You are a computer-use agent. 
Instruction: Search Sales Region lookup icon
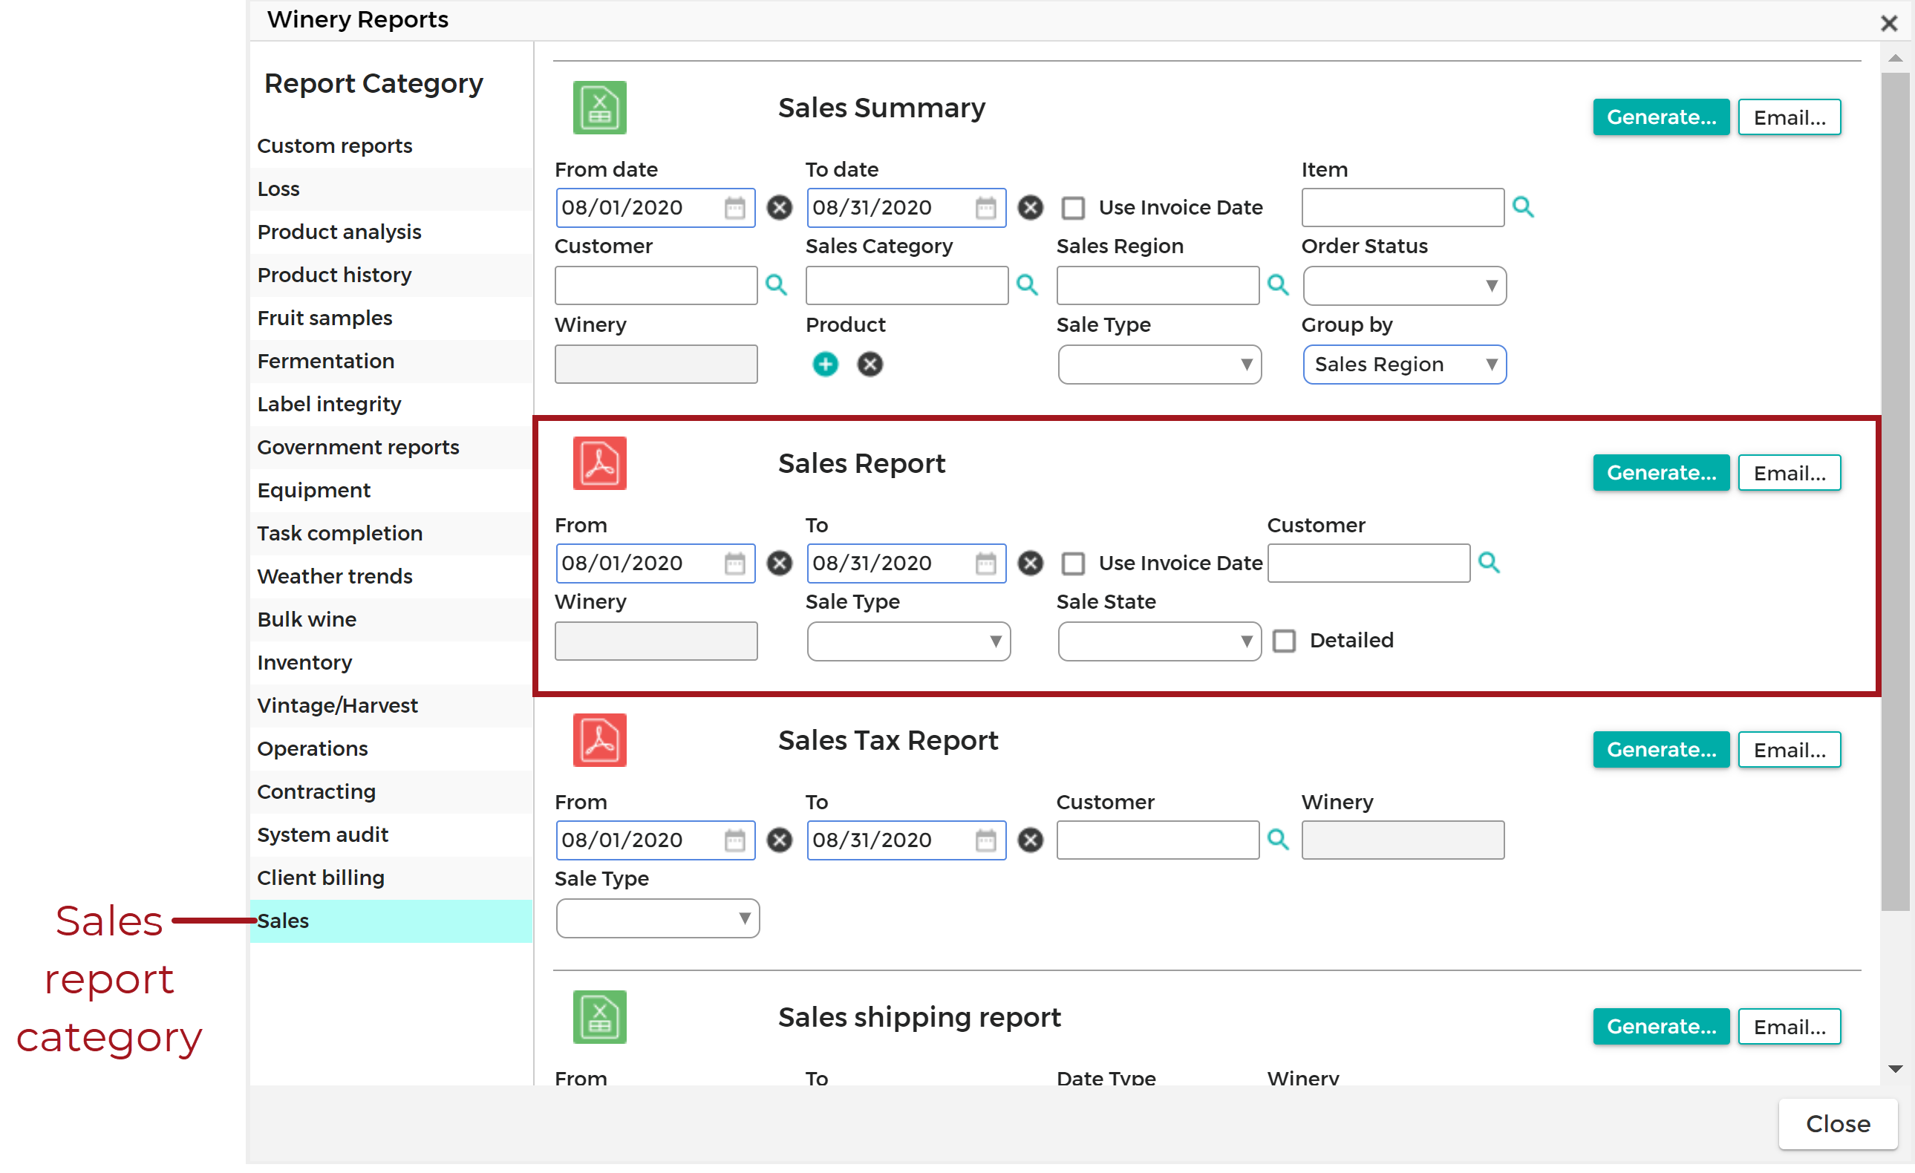(1278, 284)
